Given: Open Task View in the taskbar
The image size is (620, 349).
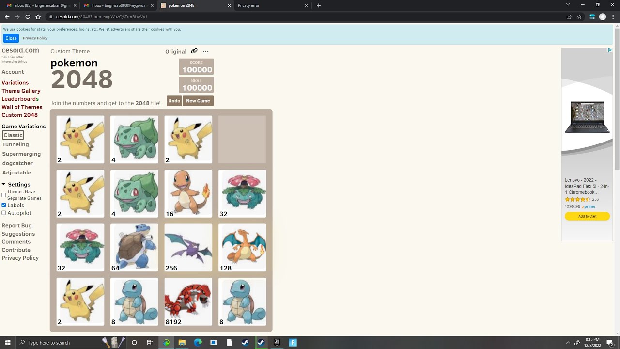Looking at the screenshot, I should pos(150,343).
